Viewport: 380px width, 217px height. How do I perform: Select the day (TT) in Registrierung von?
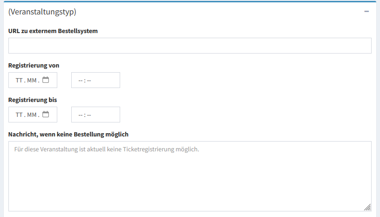[x=19, y=81]
